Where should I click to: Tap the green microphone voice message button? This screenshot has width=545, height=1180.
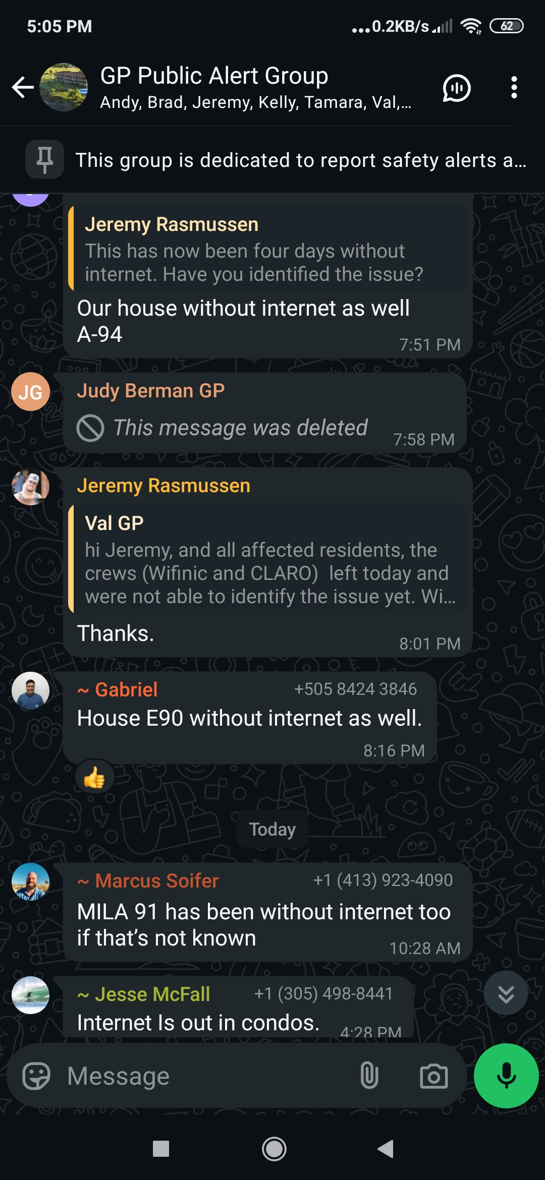tap(506, 1076)
